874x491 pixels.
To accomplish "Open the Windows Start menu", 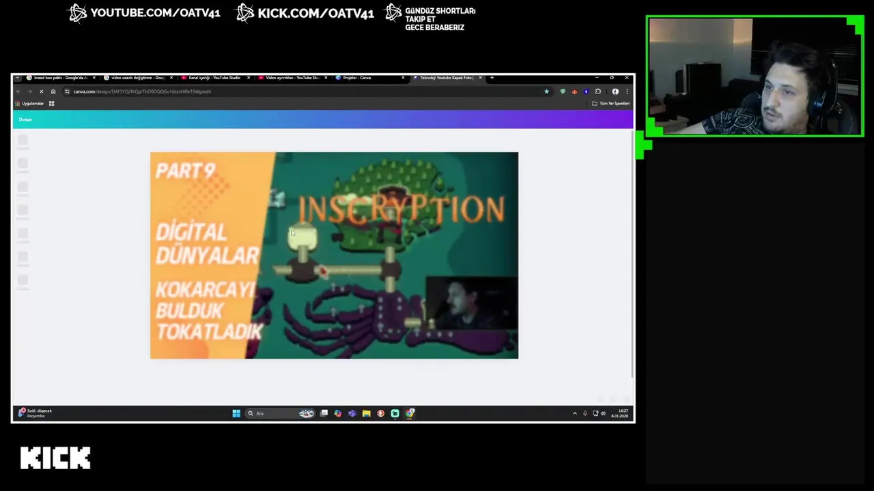I will point(236,413).
